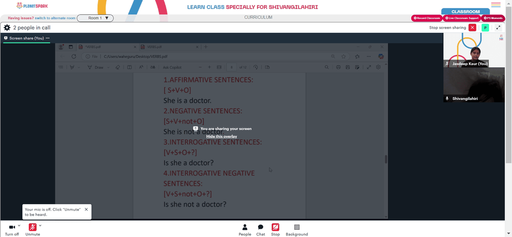Open PDF table of contents icon

(x=61, y=67)
